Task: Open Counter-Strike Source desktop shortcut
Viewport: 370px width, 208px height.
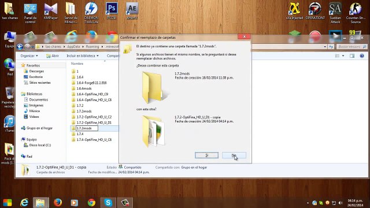Action: 356,13
